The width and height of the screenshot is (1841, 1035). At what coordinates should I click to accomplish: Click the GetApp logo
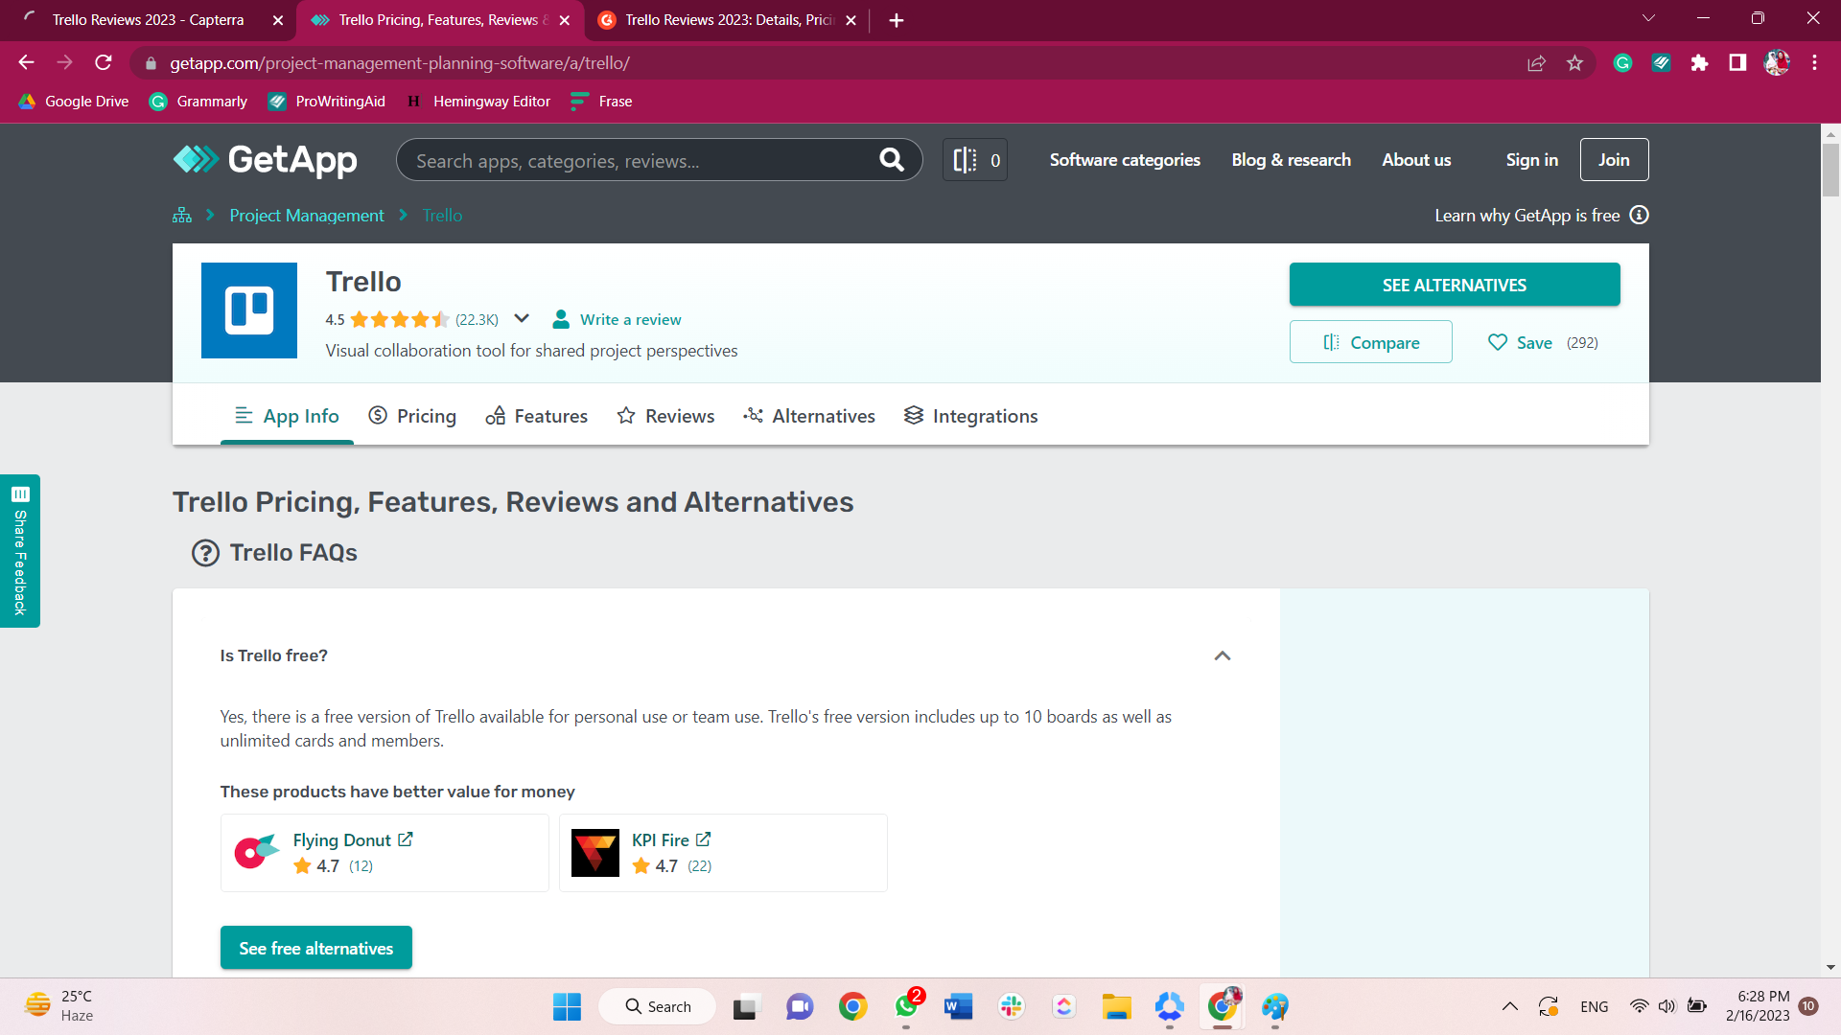[x=266, y=159]
